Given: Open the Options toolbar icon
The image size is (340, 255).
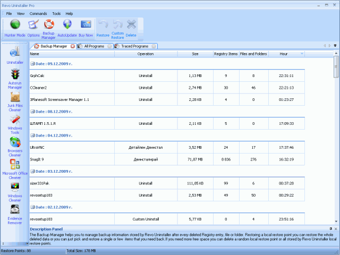Looking at the screenshot, I should pyautogui.click(x=33, y=24).
